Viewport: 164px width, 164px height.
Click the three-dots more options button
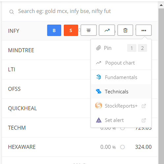pos(144,30)
